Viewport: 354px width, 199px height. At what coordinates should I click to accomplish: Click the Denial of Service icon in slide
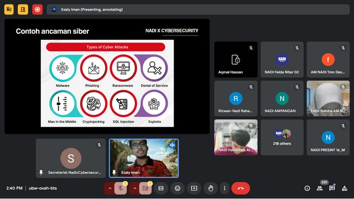pos(154,68)
